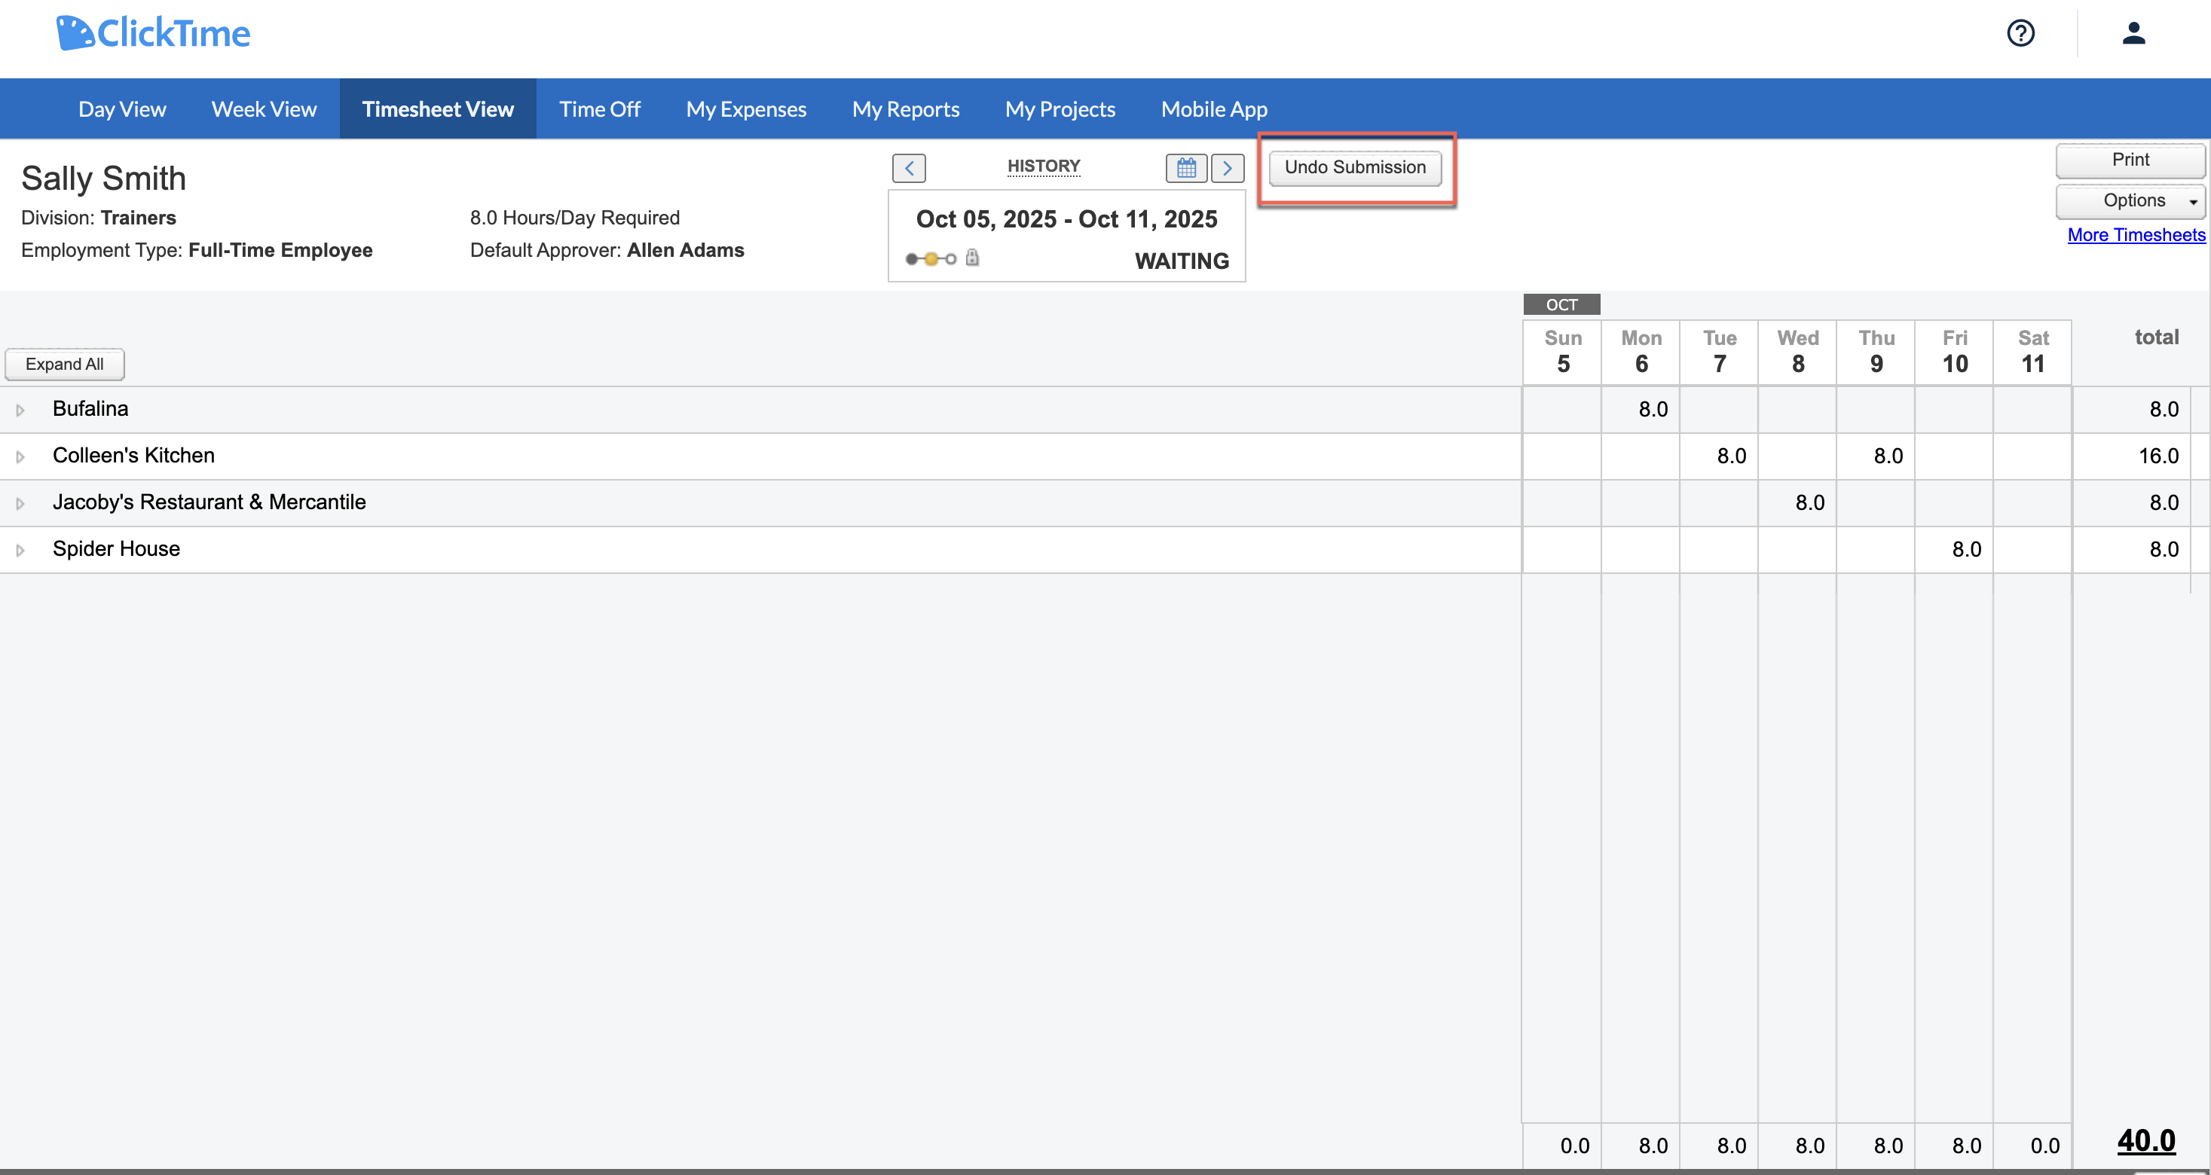Screen dimensions: 2211x1175
Task: Click the Colleen's Kitchen project name
Action: 134,456
